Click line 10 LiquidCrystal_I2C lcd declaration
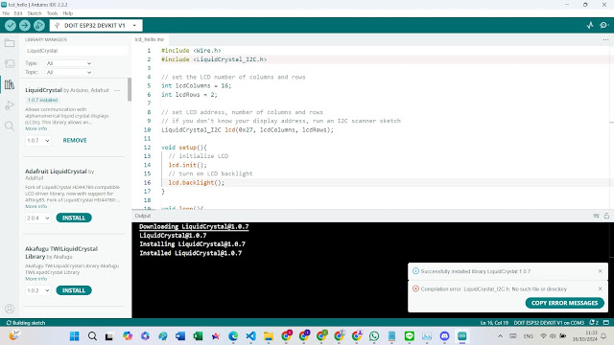The height and width of the screenshot is (345, 614). coord(248,130)
